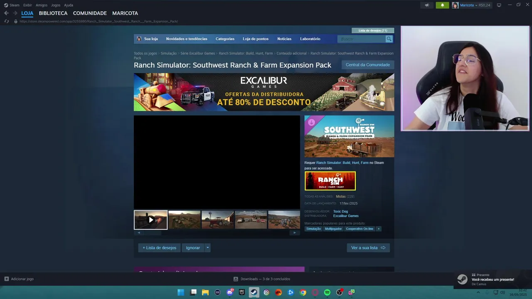The image size is (532, 299).
Task: Open Battle.net from the taskbar
Action: 291,292
